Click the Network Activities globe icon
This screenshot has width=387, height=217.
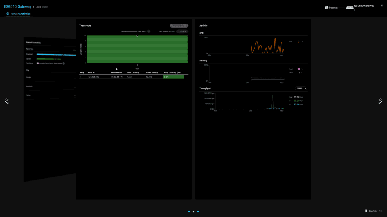click(x=8, y=14)
